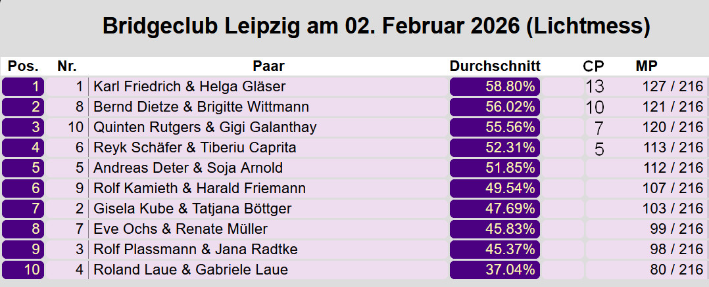Click the Paar column header
The image size is (709, 287).
[268, 66]
